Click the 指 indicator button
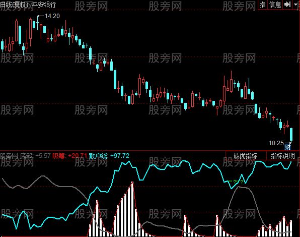The width and height of the screenshot is (300, 237). coord(263,5)
